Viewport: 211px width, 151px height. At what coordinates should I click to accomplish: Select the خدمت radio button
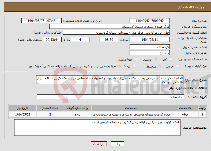[156, 59]
